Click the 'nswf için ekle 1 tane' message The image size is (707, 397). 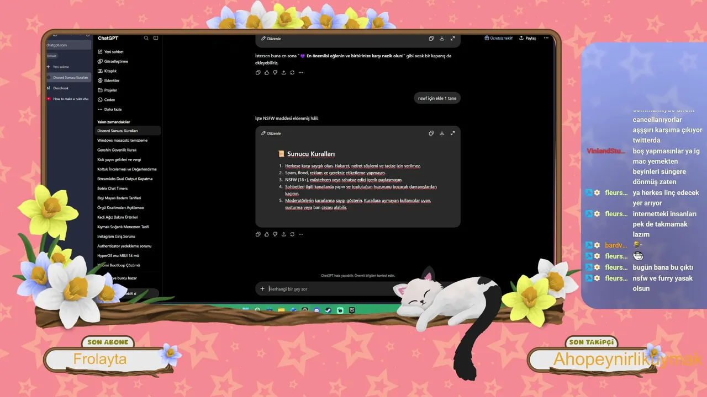[x=437, y=98]
